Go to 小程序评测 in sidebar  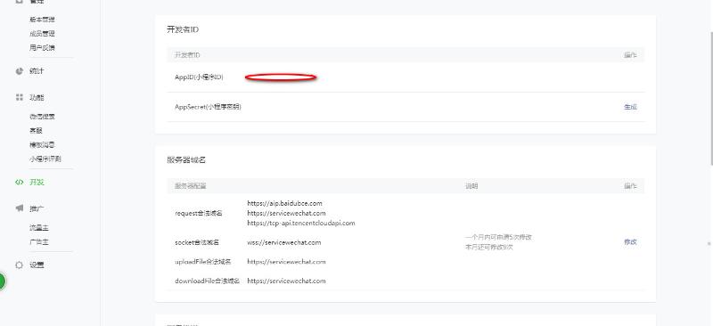(45, 159)
